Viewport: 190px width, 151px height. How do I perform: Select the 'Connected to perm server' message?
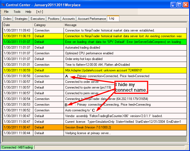125,93
